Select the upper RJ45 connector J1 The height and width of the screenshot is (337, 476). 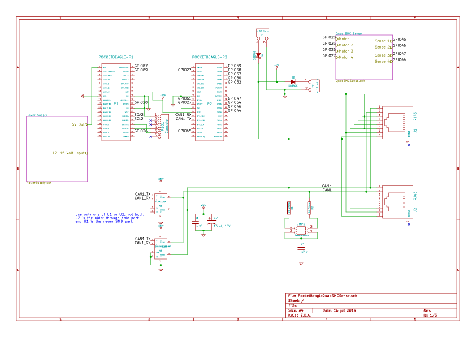(397, 122)
